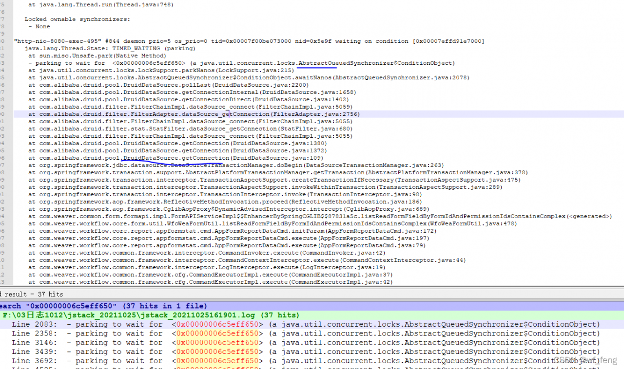
Task: Open search hit at Line 3692
Action: pyautogui.click(x=306, y=361)
